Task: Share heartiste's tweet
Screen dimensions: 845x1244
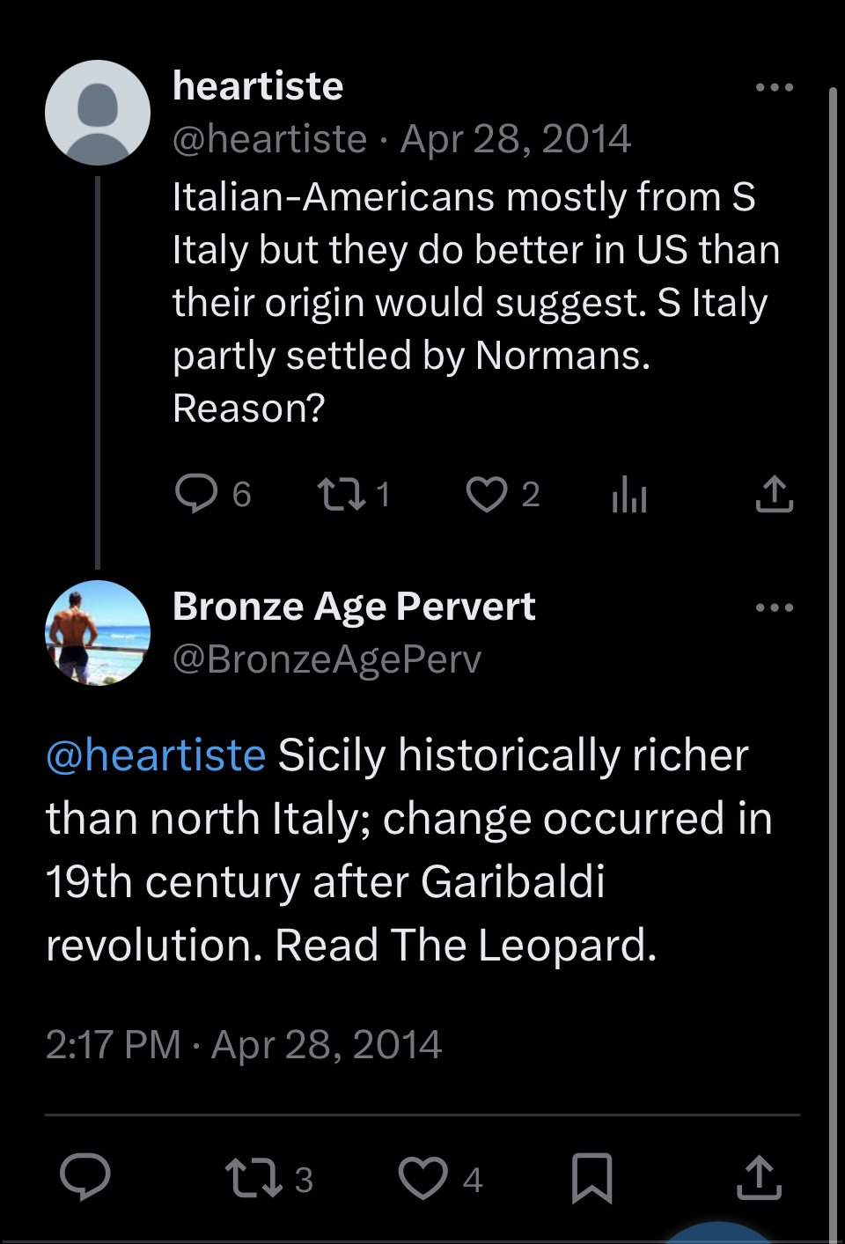Action: (x=775, y=494)
